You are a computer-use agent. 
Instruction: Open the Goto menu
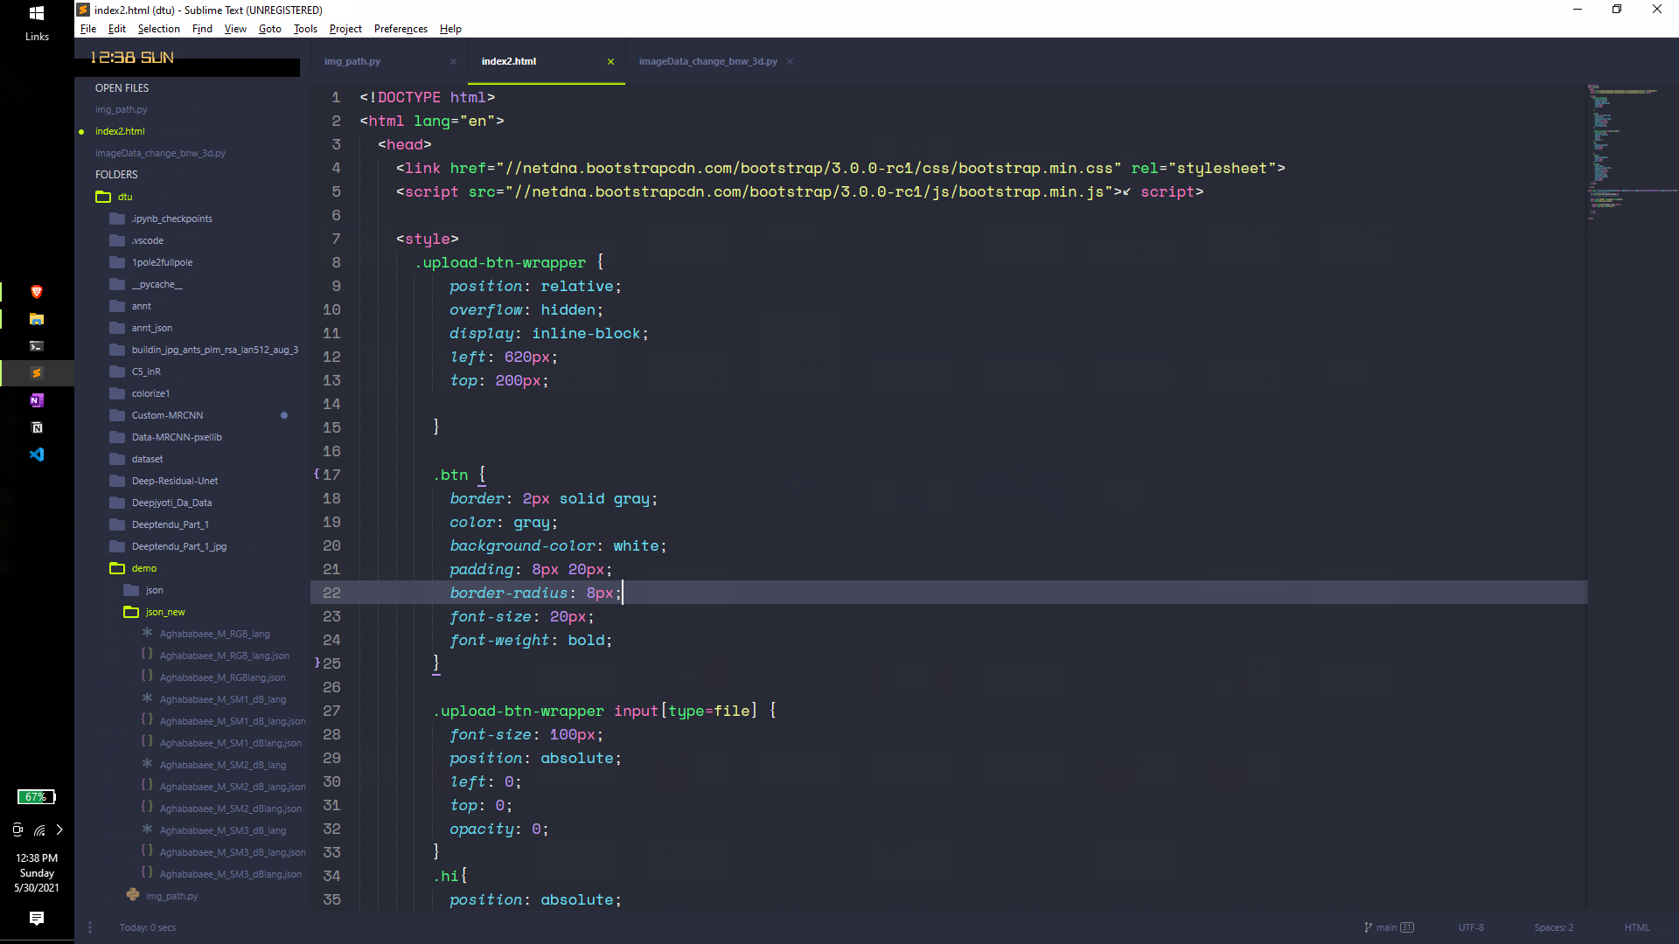point(270,29)
